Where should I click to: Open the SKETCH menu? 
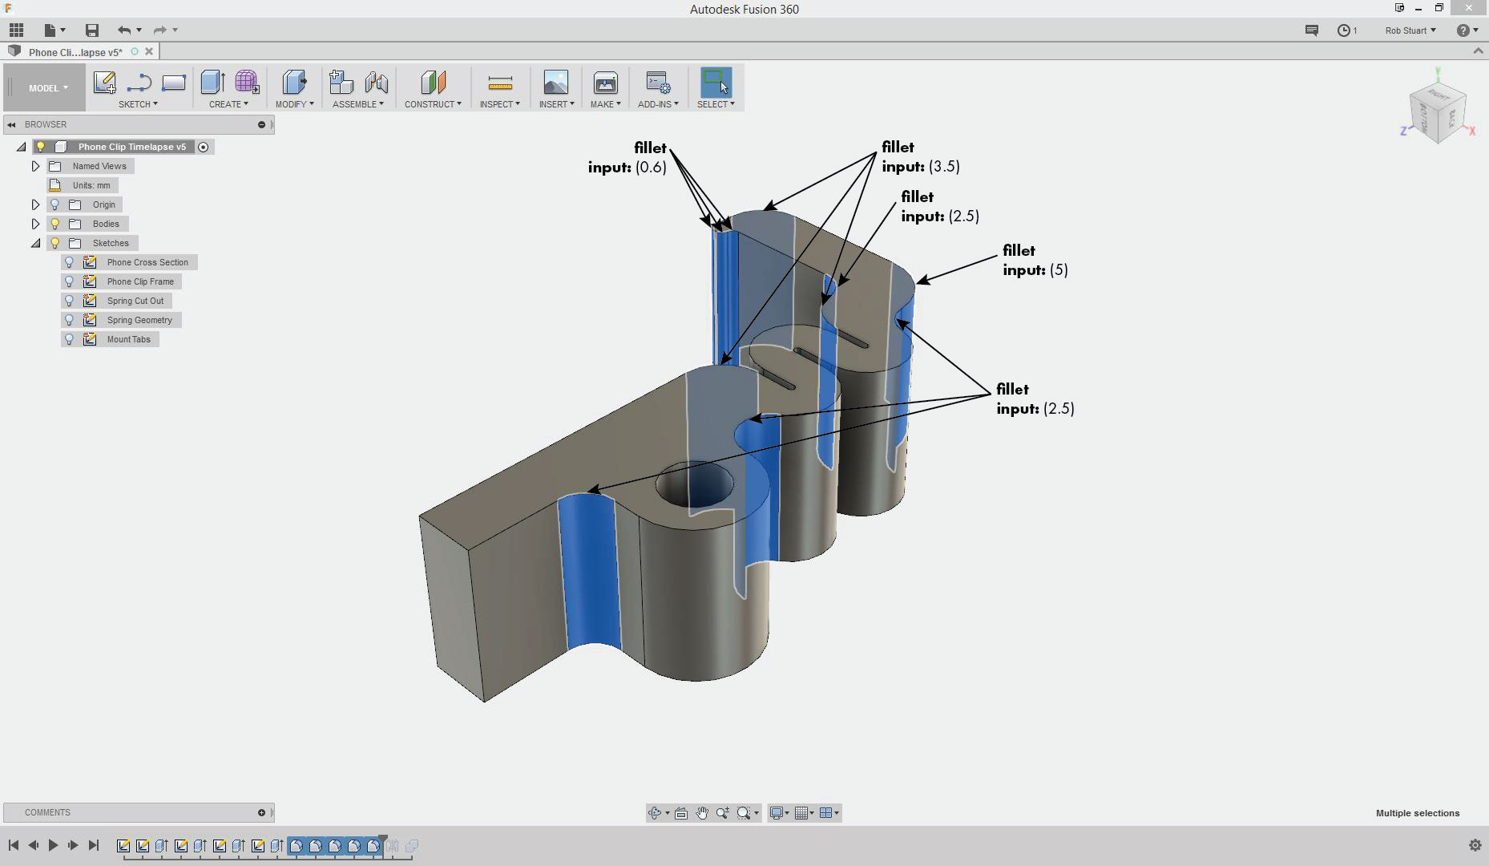[x=138, y=104]
